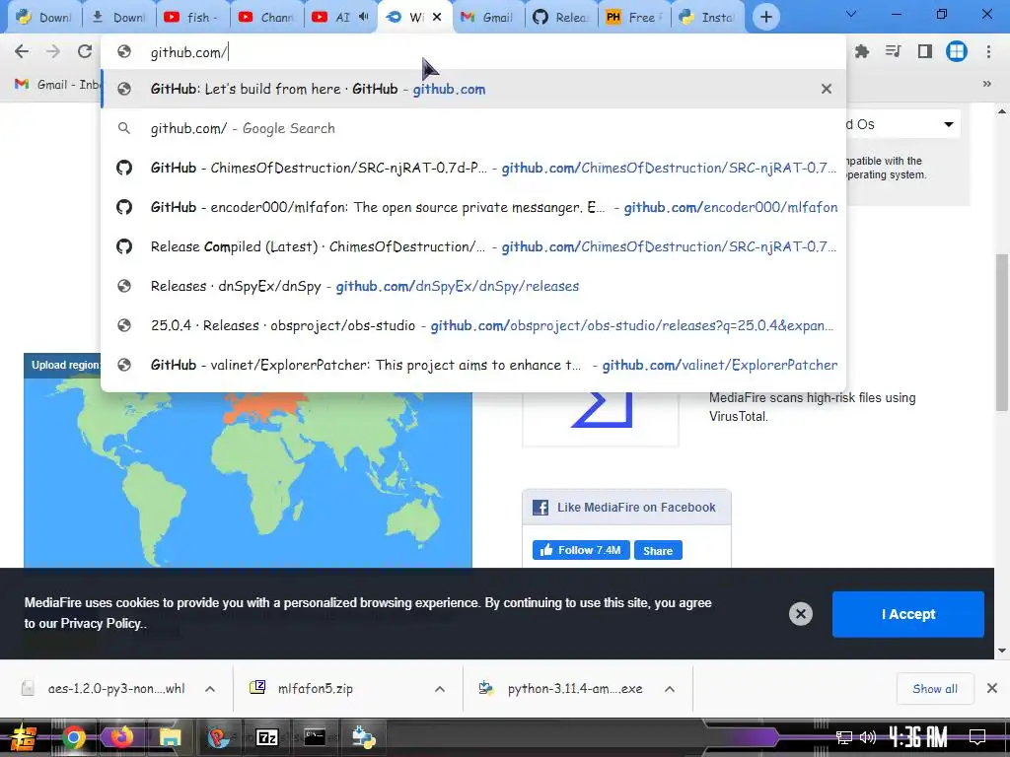Open Chrome's three-dot menu
This screenshot has width=1010, height=757.
[988, 51]
